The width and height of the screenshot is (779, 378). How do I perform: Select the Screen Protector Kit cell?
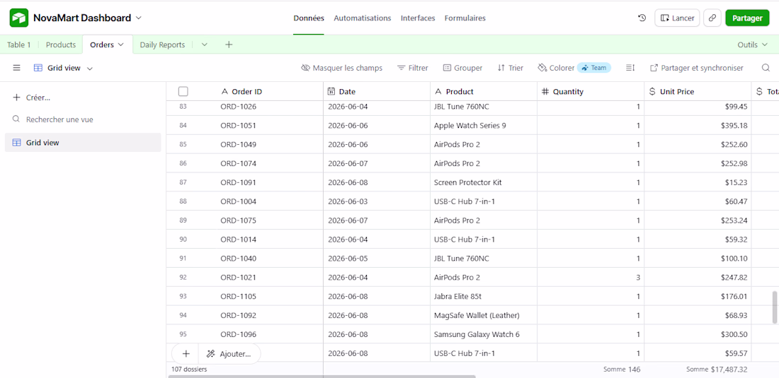point(484,182)
